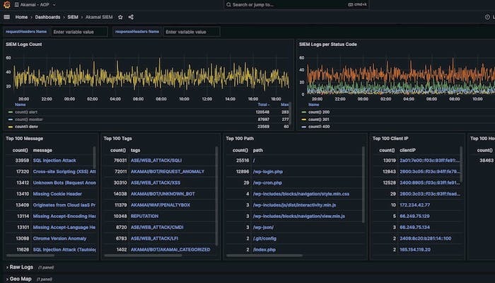Open the Missing Accept-Language message
The height and width of the screenshot is (283, 495).
(x=64, y=227)
